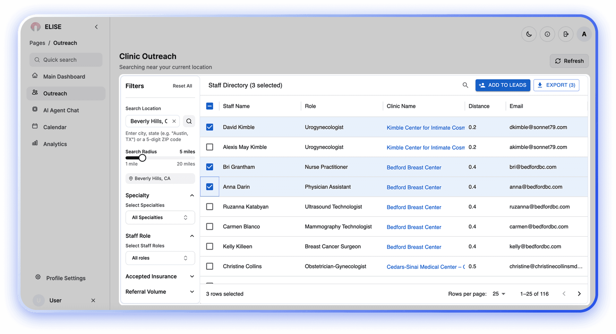Open the info panel icon
Screen dimensions: 616x334
[x=547, y=34]
